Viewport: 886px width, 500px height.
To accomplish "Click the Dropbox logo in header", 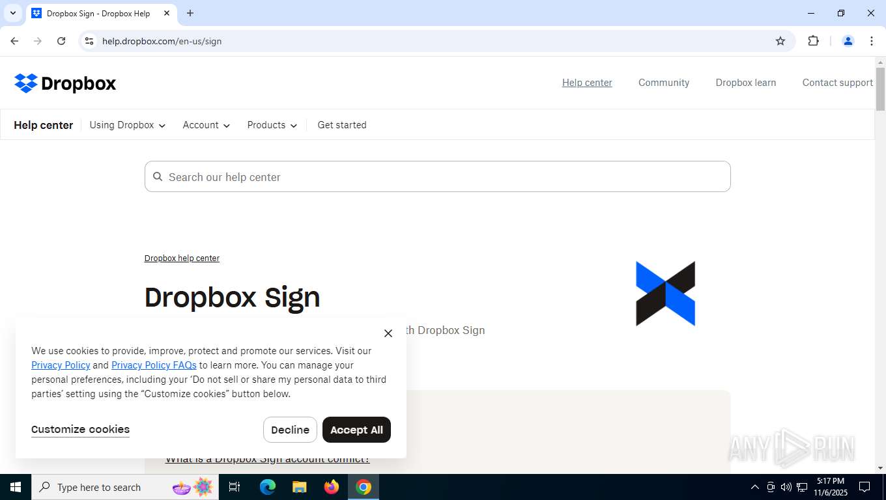I will (x=65, y=83).
